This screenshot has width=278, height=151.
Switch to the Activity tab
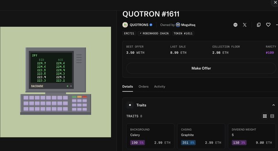tap(159, 87)
